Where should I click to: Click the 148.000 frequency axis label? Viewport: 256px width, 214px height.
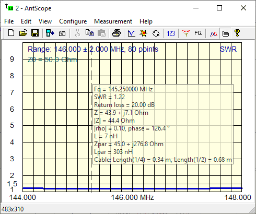pos(238,197)
